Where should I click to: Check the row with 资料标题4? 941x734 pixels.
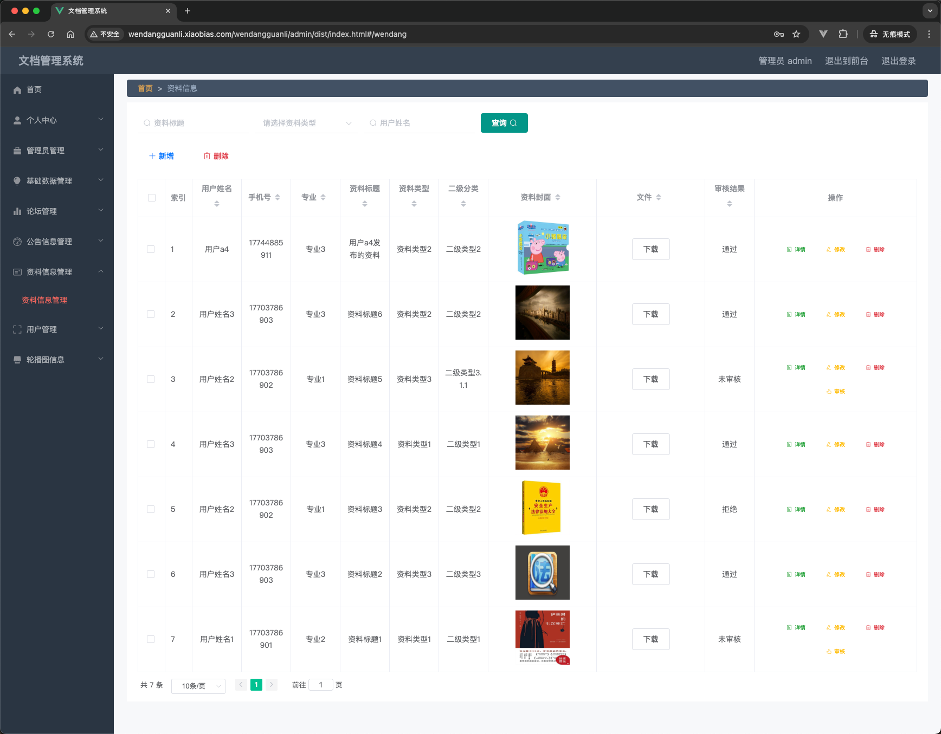tap(151, 444)
